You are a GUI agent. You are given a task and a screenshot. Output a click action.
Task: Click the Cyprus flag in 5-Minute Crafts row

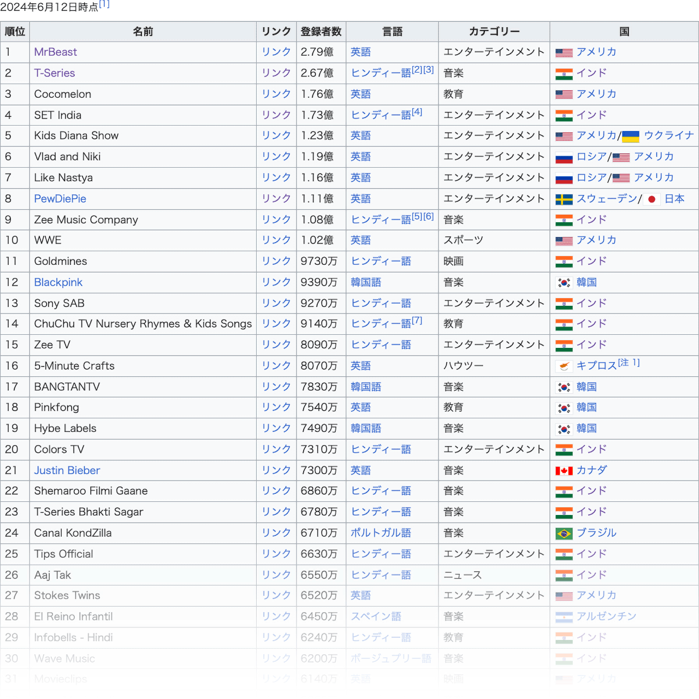(564, 366)
